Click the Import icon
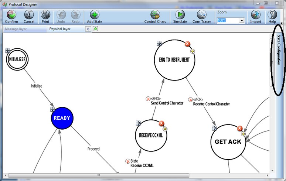 [x=256, y=15]
